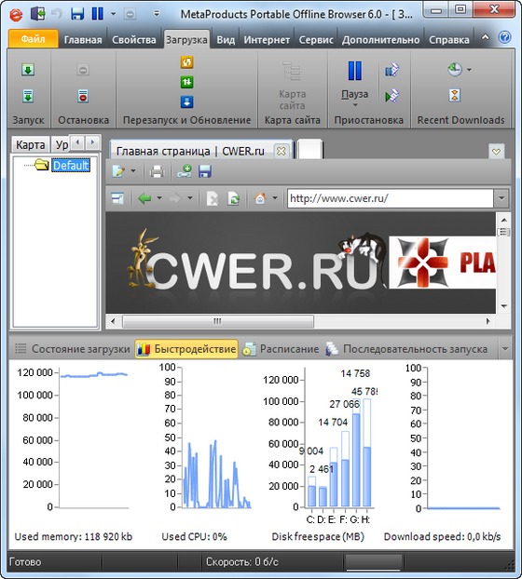Click the page scroll-down arrow
This screenshot has width=522, height=579.
point(504,306)
